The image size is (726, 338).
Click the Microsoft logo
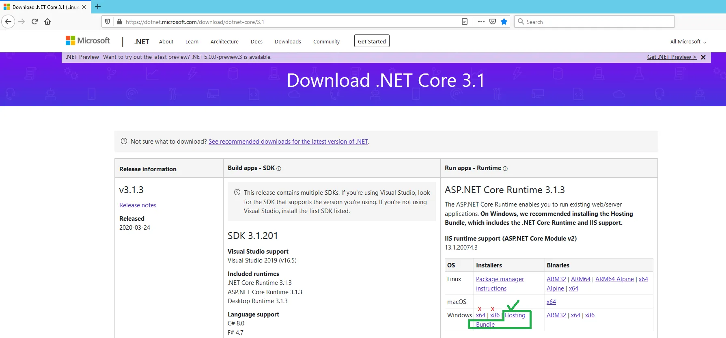point(88,41)
